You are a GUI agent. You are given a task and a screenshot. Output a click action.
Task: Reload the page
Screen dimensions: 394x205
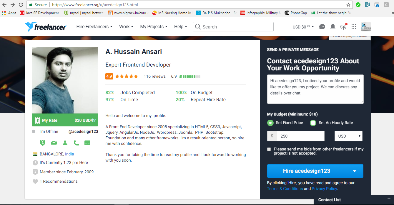[21, 5]
